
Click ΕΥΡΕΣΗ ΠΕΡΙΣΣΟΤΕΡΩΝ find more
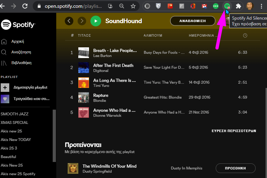point(234,131)
